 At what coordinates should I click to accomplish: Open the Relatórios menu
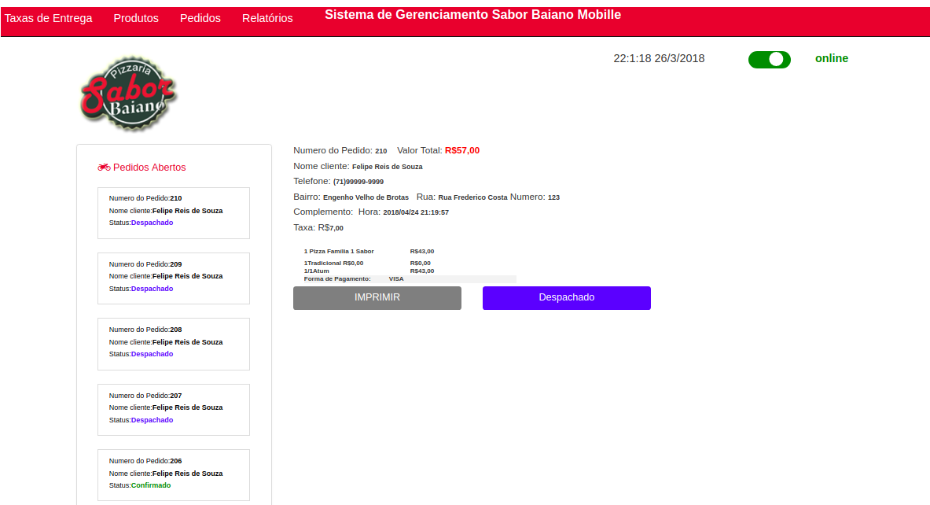click(x=267, y=18)
